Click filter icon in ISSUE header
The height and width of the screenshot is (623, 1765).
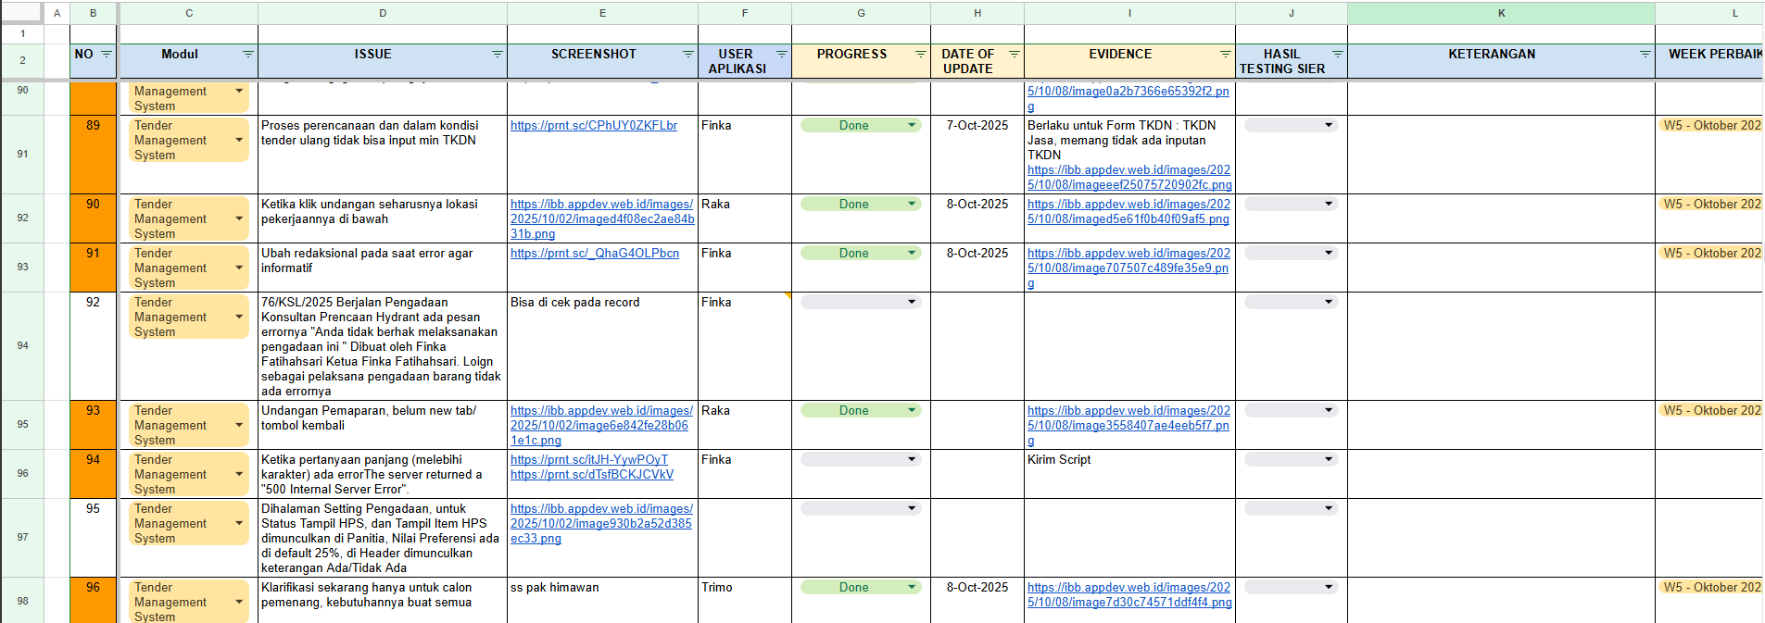497,55
